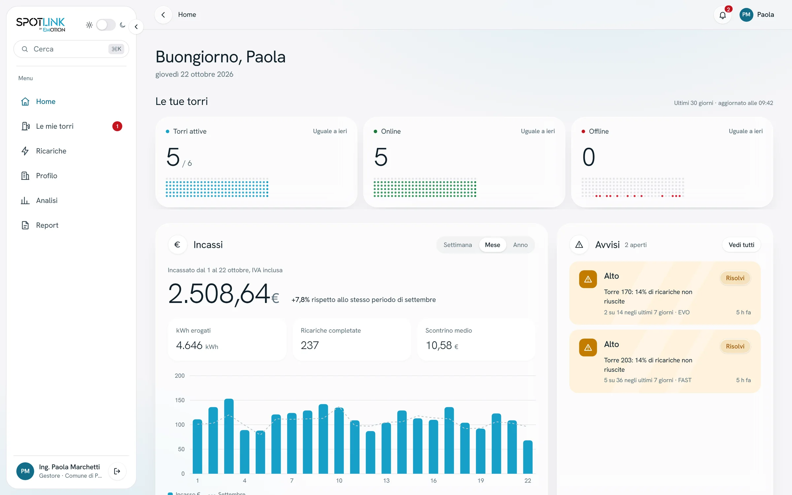Switch Incassi to Anno view
The height and width of the screenshot is (495, 792).
point(520,245)
